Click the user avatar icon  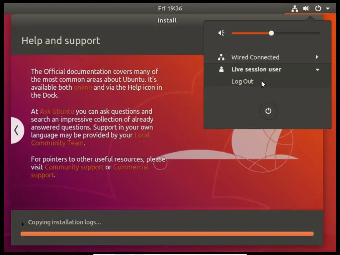[221, 69]
